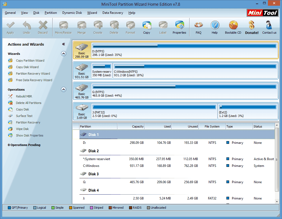Click the Donate dollar icon
The height and width of the screenshot is (219, 282).
click(x=252, y=25)
